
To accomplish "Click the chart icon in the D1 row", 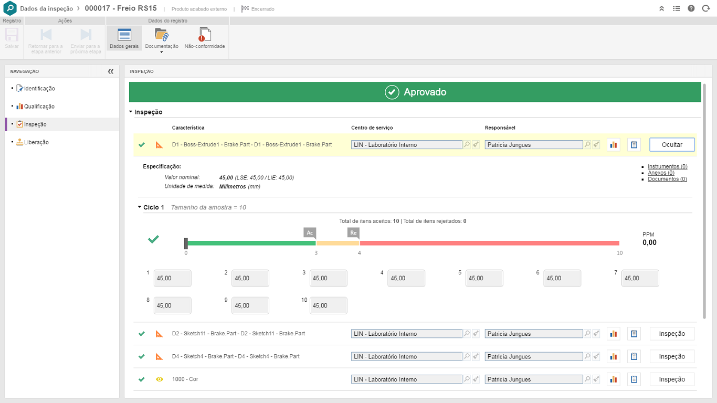I will (613, 145).
